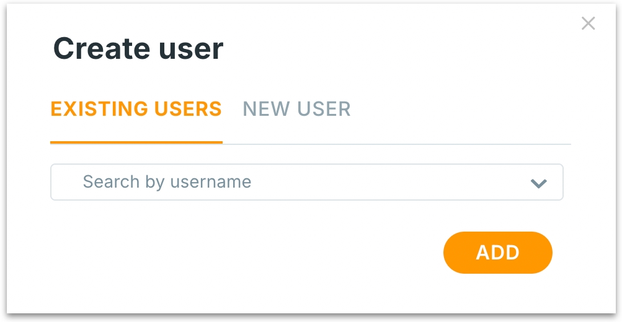Close the Create user dialog
Viewport: 622px width, 322px height.
[x=588, y=24]
